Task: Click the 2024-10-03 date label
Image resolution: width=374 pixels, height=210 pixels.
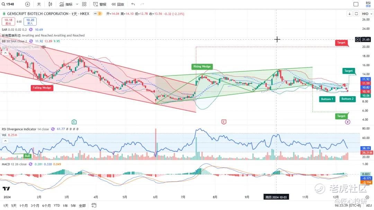Action: (x=276, y=197)
